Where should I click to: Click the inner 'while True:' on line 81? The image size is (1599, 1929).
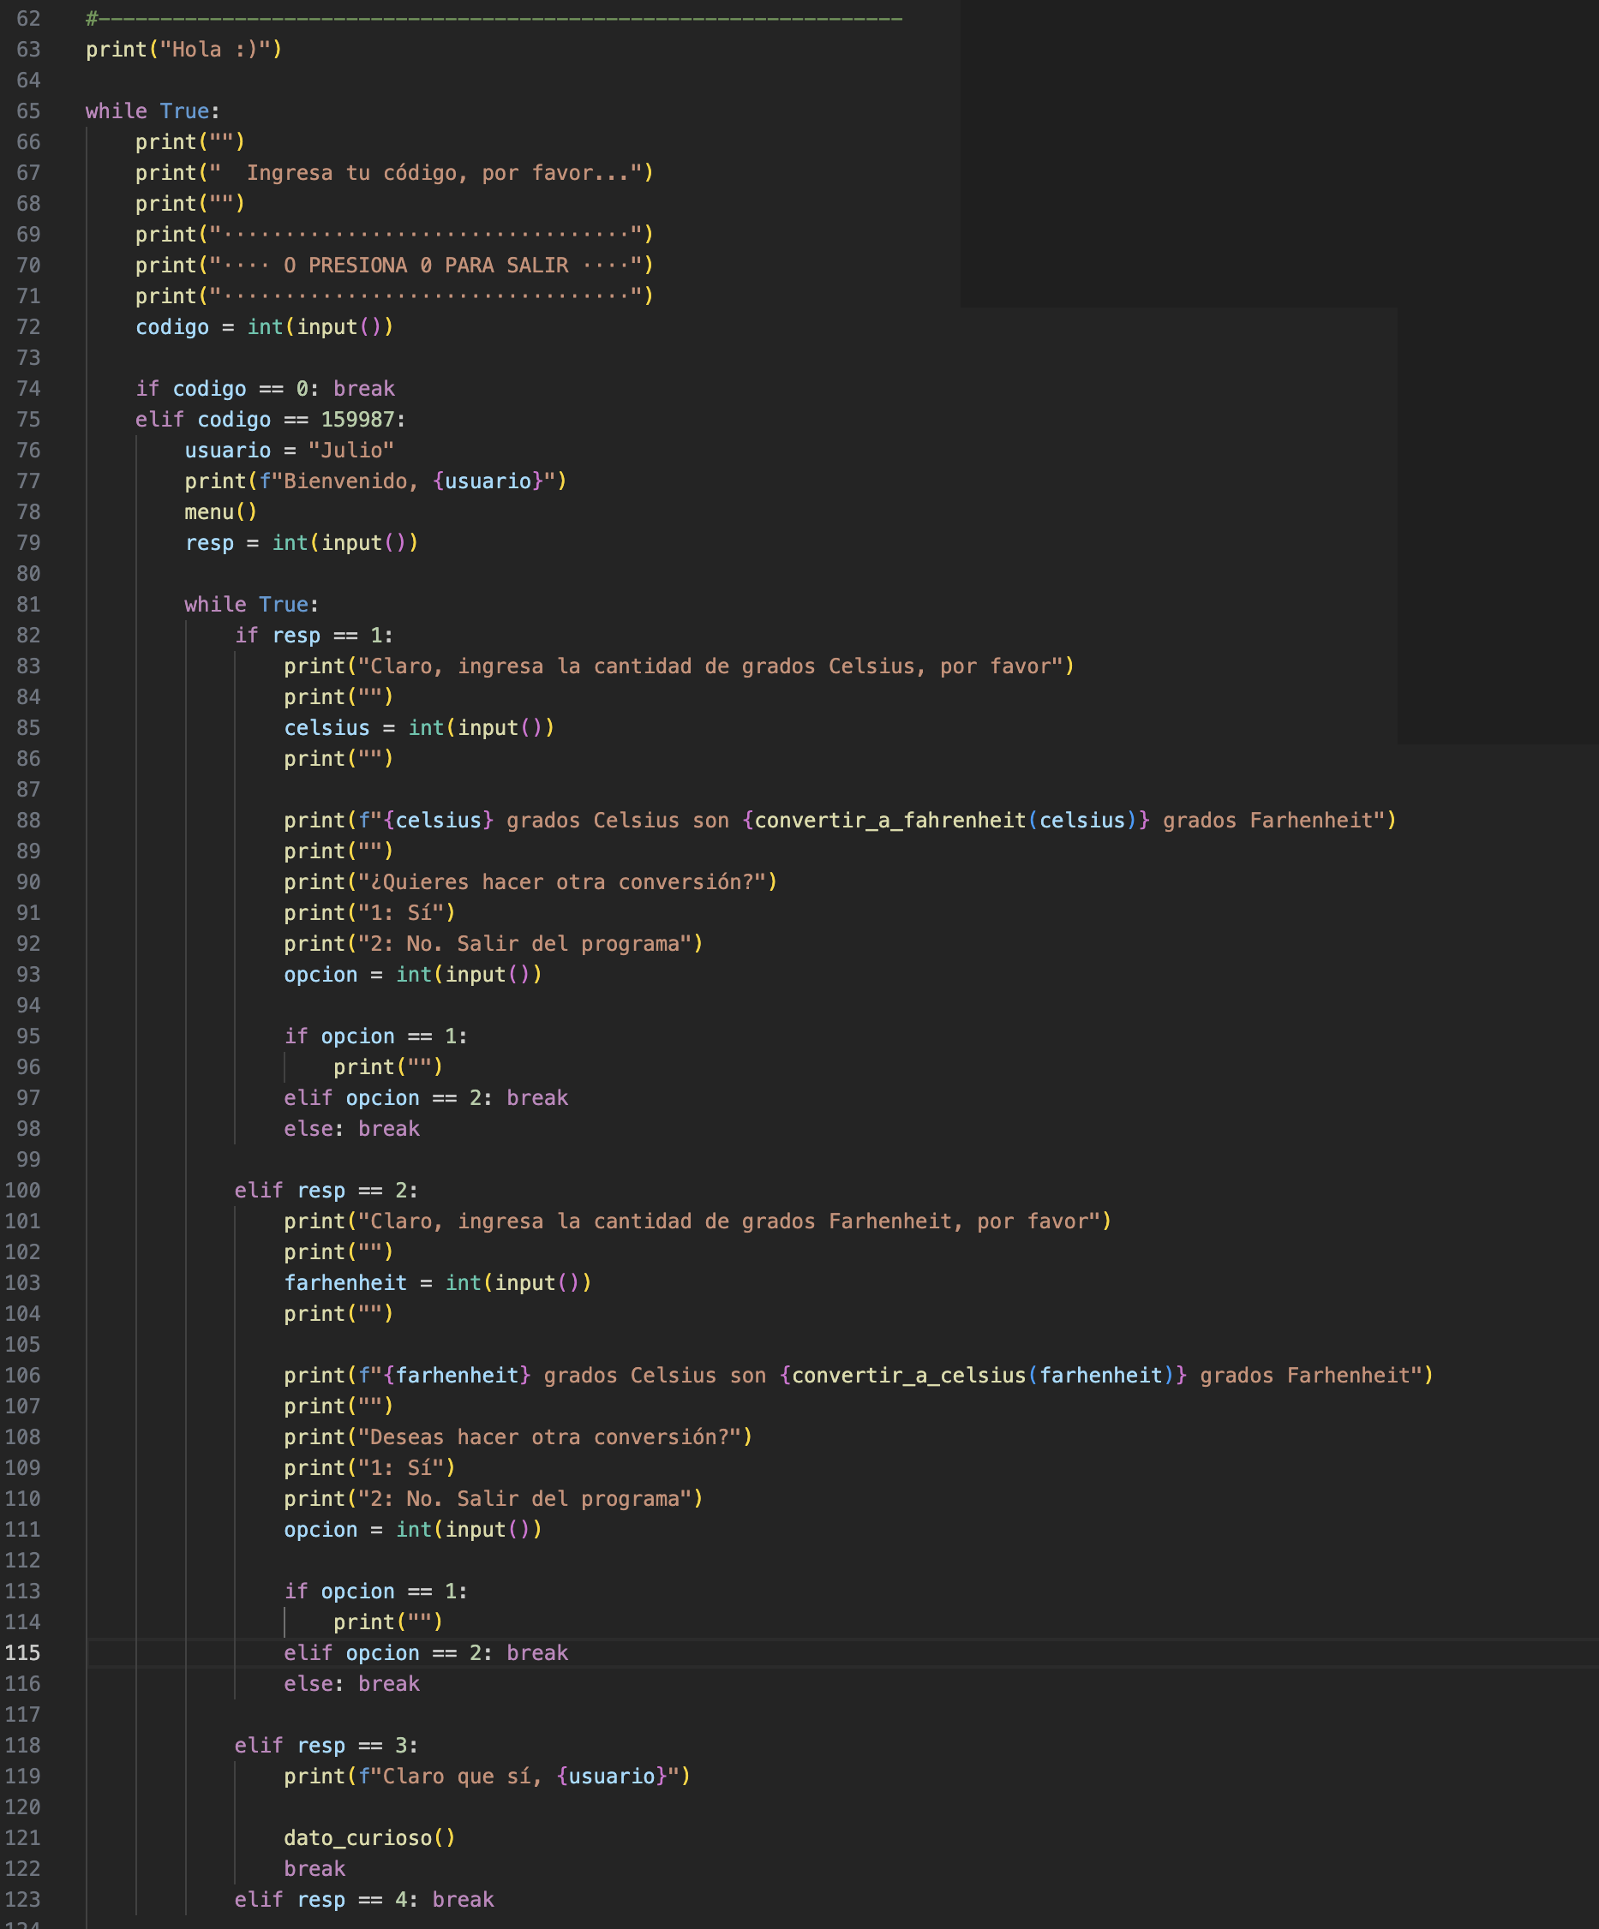pyautogui.click(x=252, y=605)
